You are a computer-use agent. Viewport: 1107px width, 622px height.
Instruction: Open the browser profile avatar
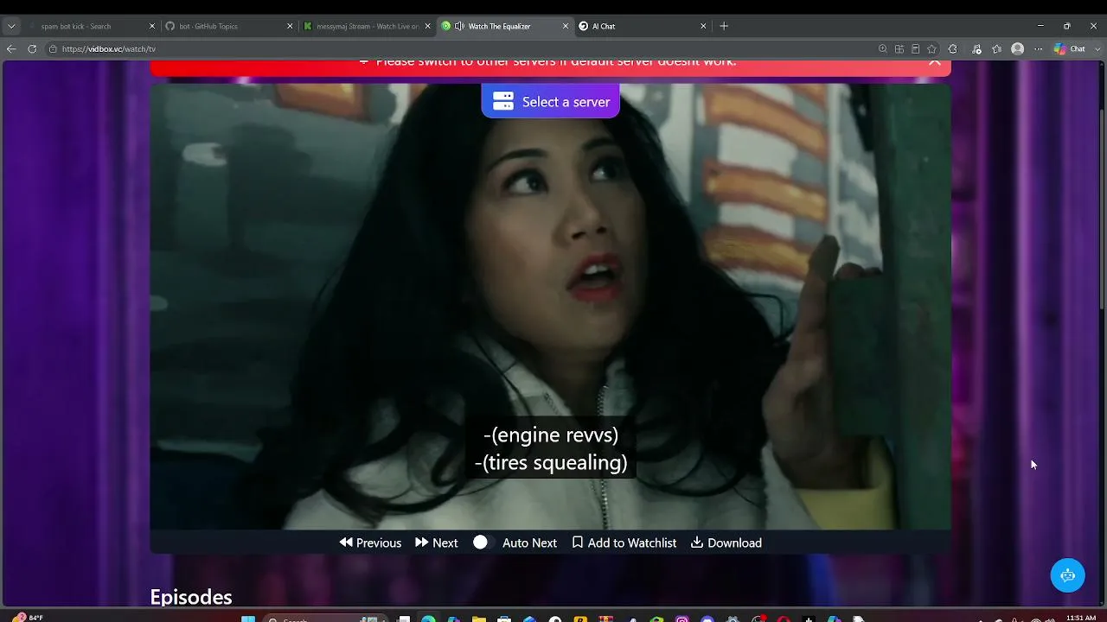click(x=1018, y=49)
